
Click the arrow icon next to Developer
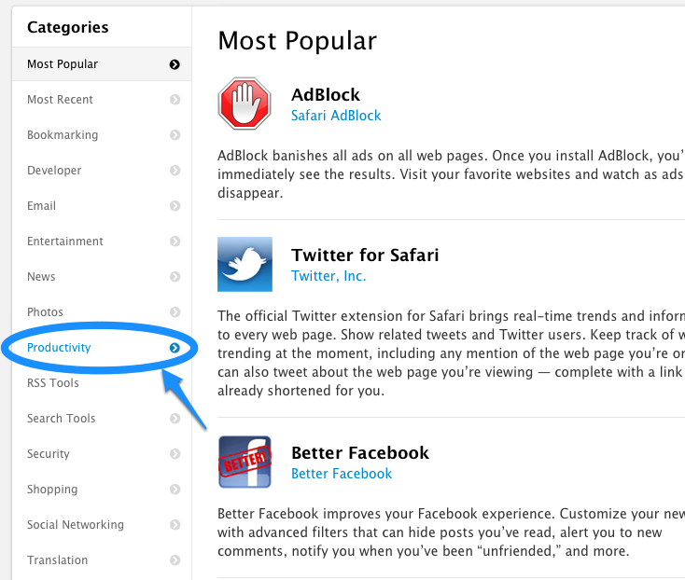tap(175, 171)
